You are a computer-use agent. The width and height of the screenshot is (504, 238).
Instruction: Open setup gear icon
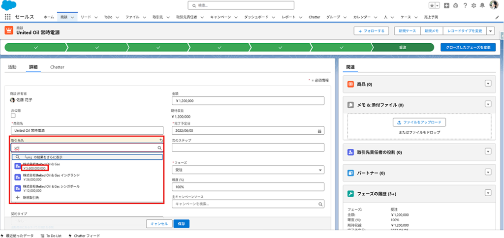pyautogui.click(x=473, y=5)
